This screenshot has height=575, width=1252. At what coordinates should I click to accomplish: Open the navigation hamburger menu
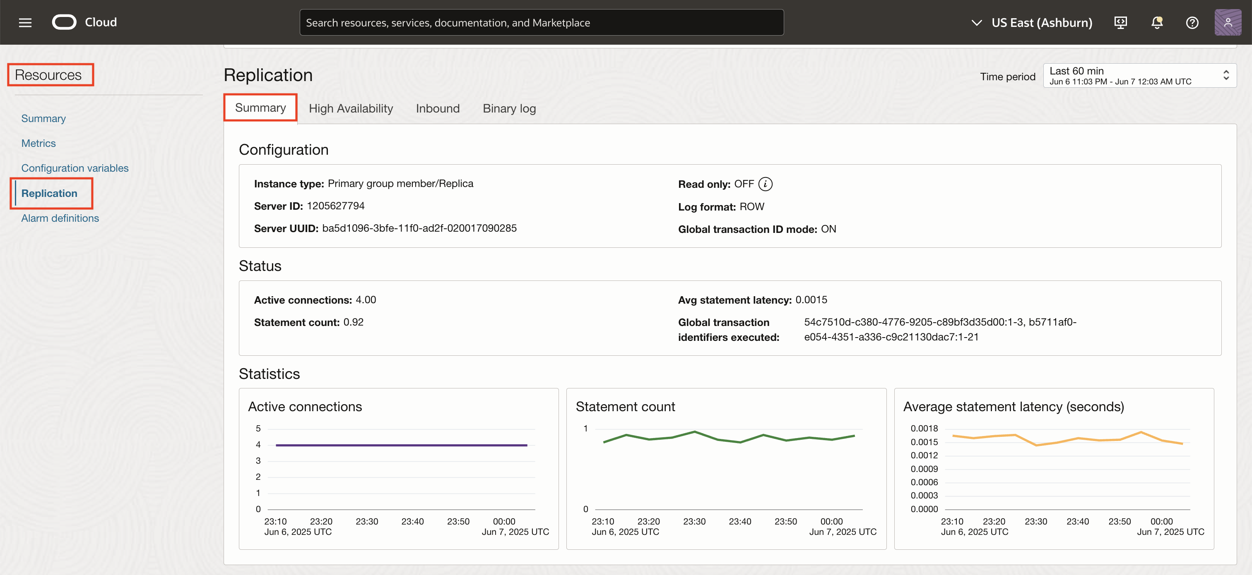(x=24, y=22)
